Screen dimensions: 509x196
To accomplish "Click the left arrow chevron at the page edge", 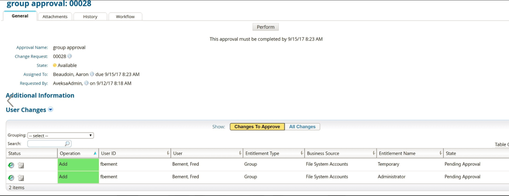I will tap(10, 101).
